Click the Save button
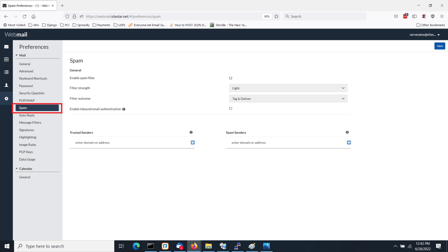The height and width of the screenshot is (252, 448). pos(439,46)
